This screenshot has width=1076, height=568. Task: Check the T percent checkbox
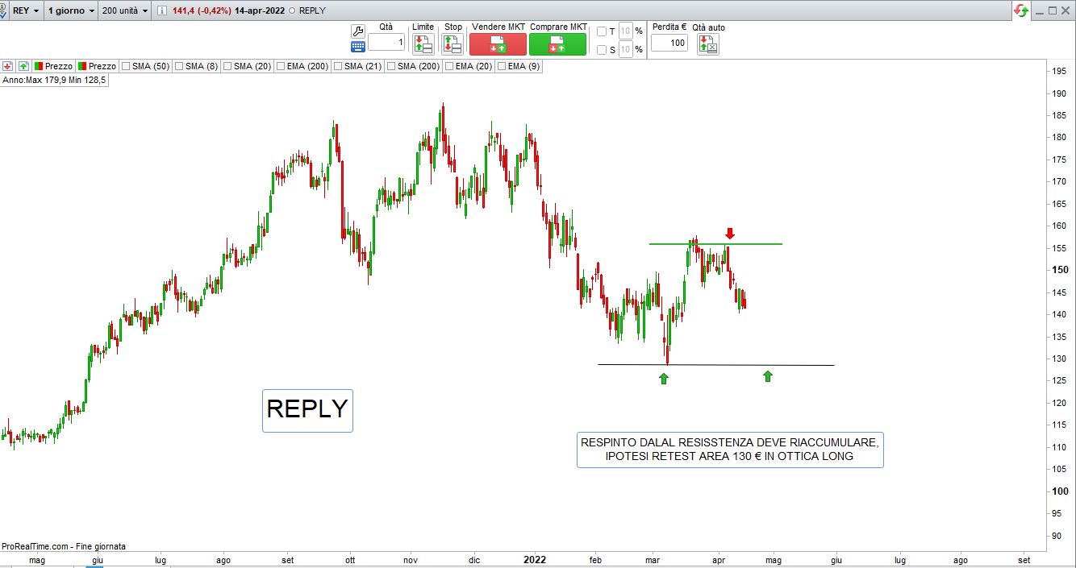[602, 31]
